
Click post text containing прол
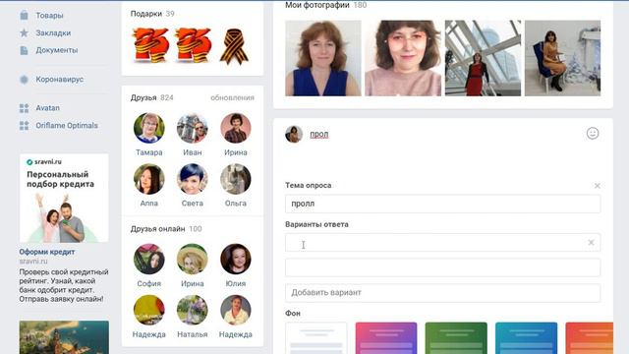(318, 135)
